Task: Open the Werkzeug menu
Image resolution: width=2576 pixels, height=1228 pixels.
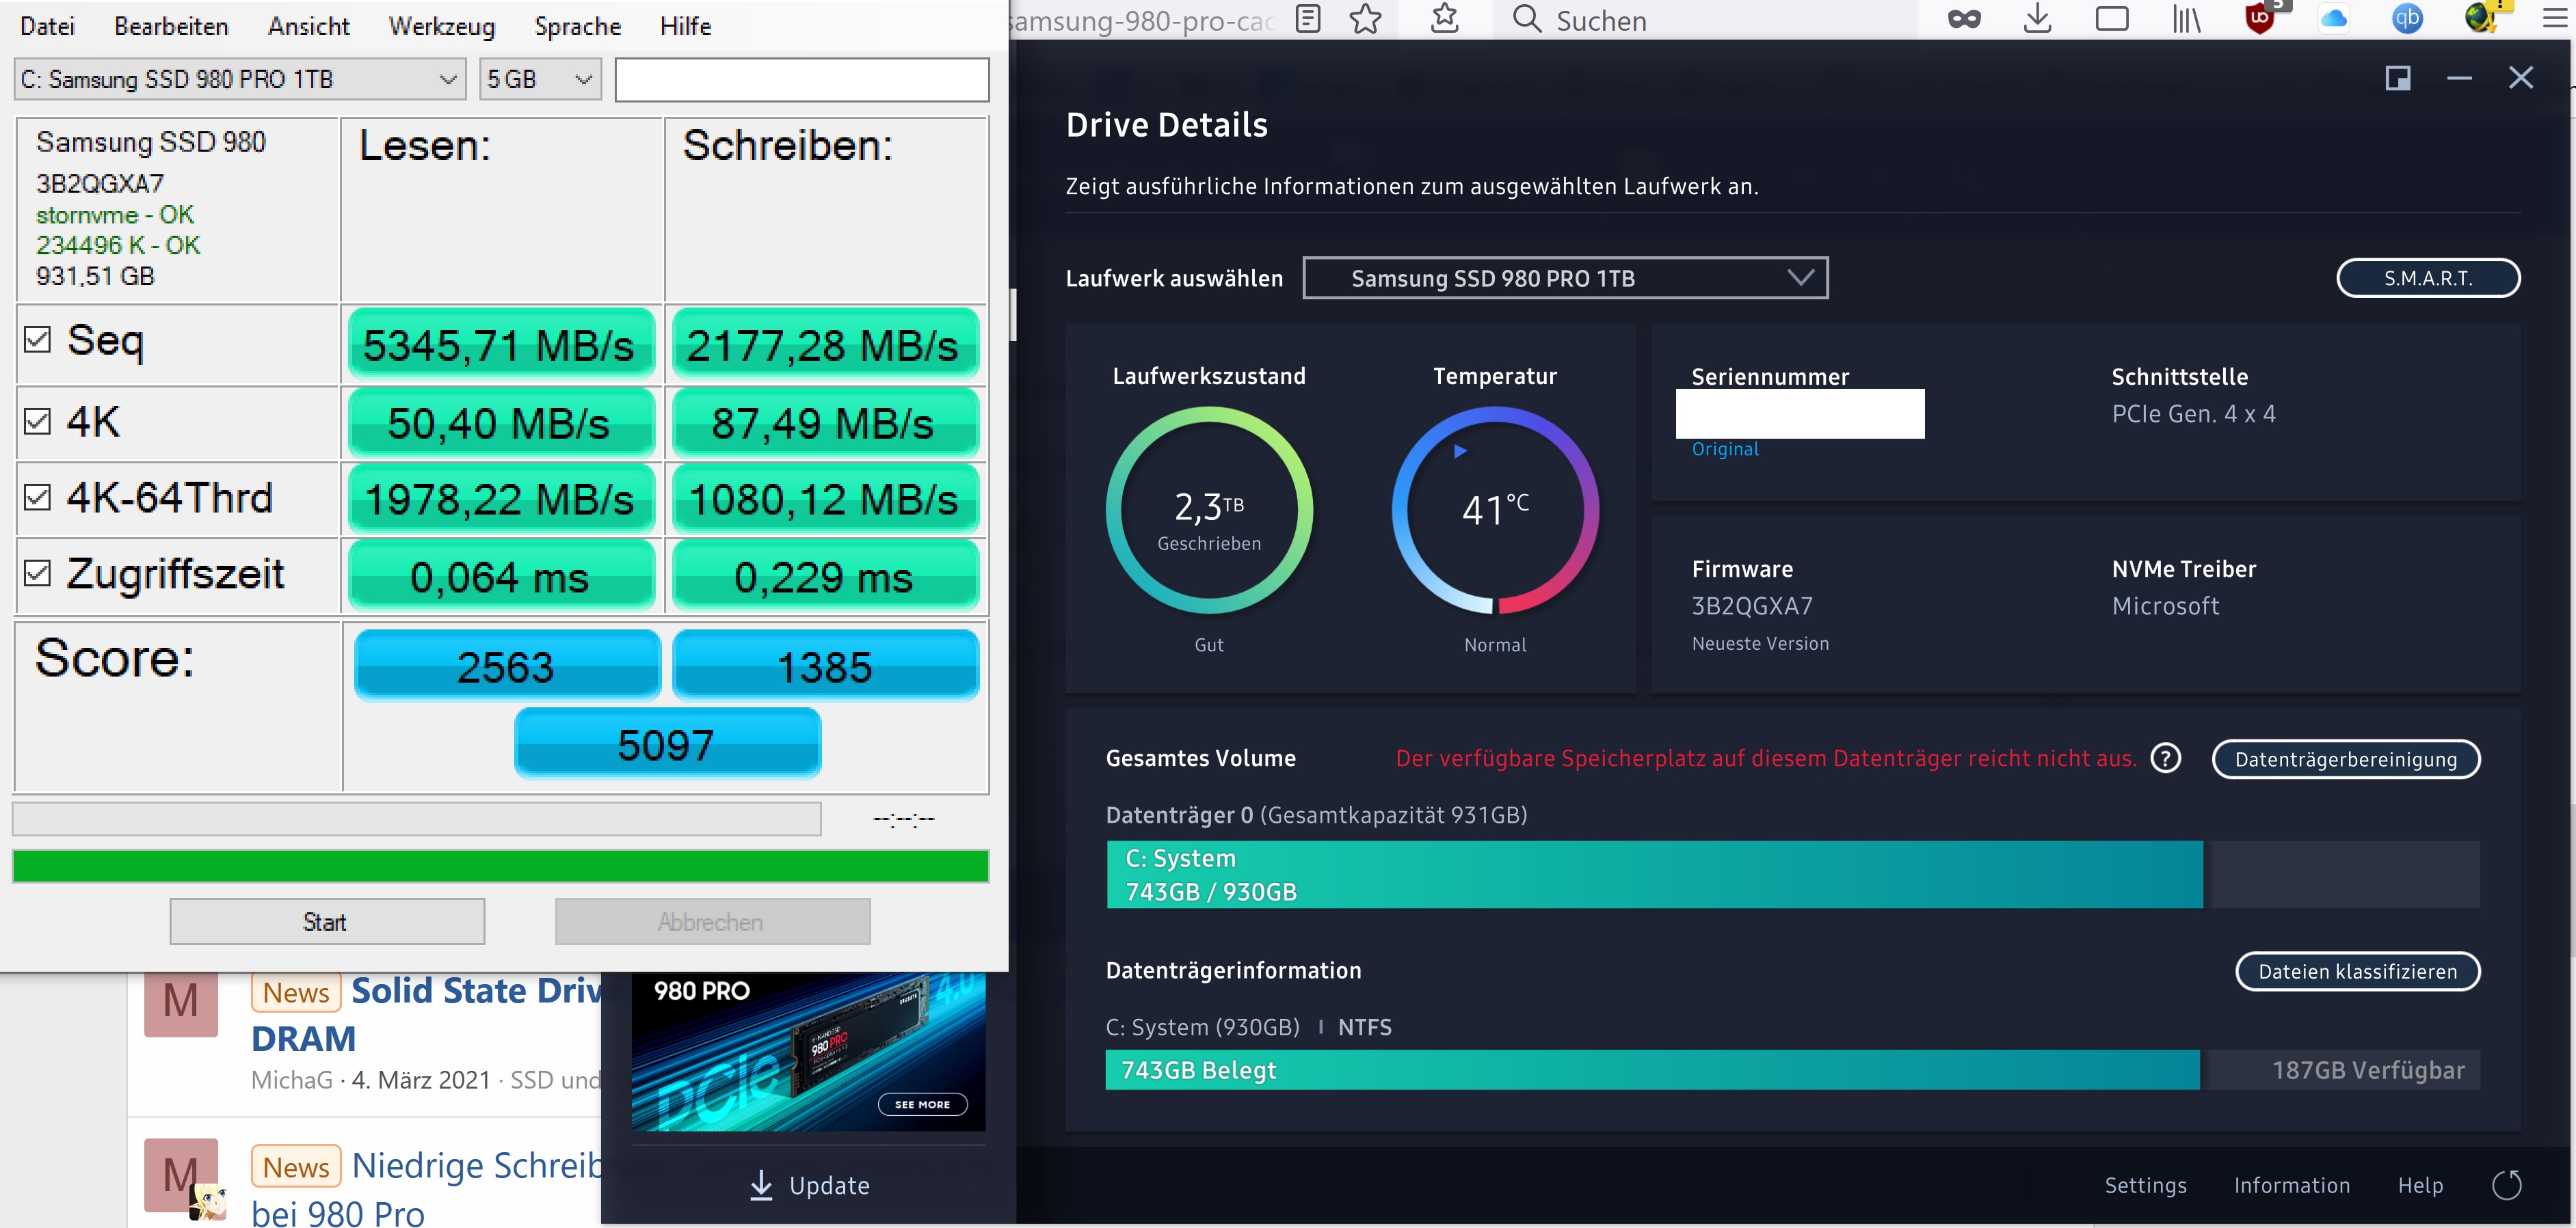Action: (x=441, y=26)
